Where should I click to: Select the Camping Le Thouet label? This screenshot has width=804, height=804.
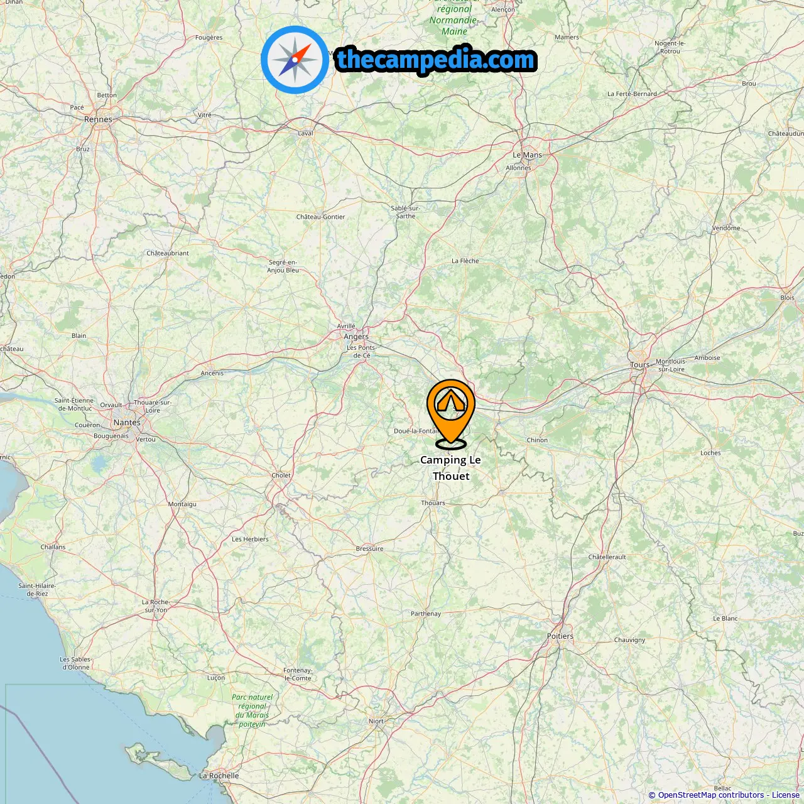pos(451,468)
